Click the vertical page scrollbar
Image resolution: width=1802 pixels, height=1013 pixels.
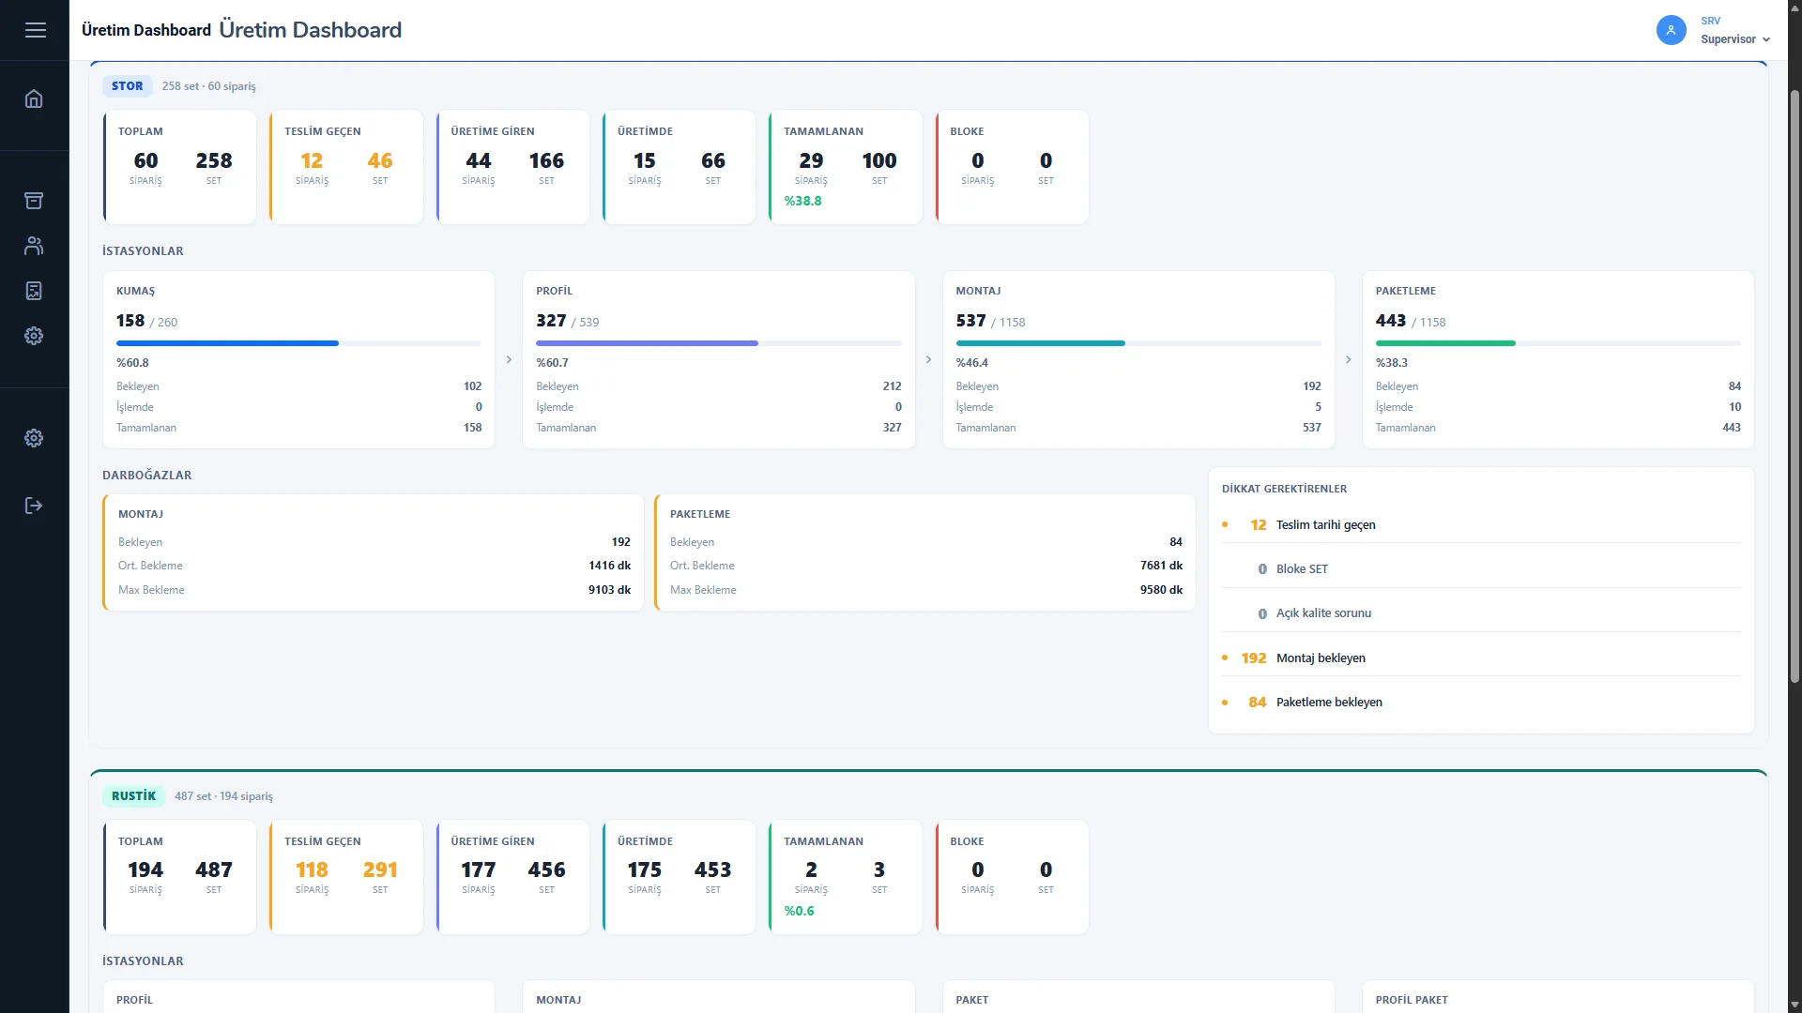(x=1794, y=385)
